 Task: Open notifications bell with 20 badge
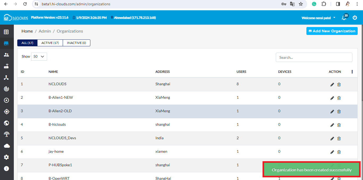pos(344,17)
